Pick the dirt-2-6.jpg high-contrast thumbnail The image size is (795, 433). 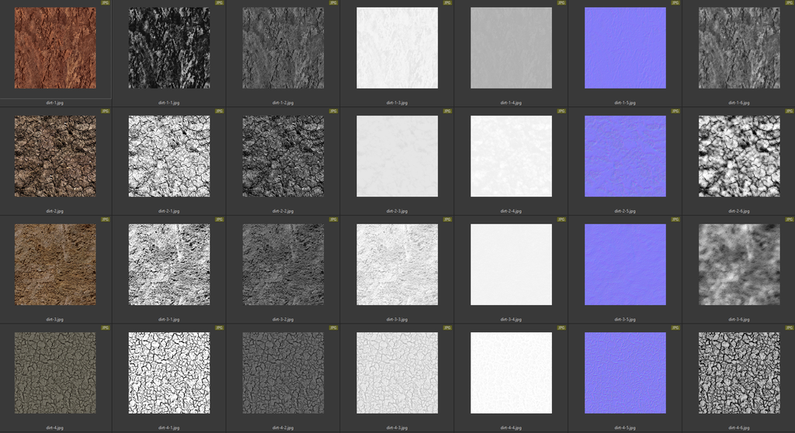pos(738,156)
